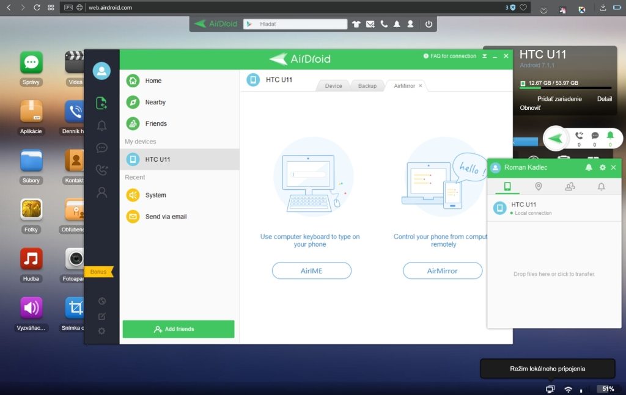626x395 pixels.
Task: Open call log icon in dark sidebar
Action: (101, 170)
